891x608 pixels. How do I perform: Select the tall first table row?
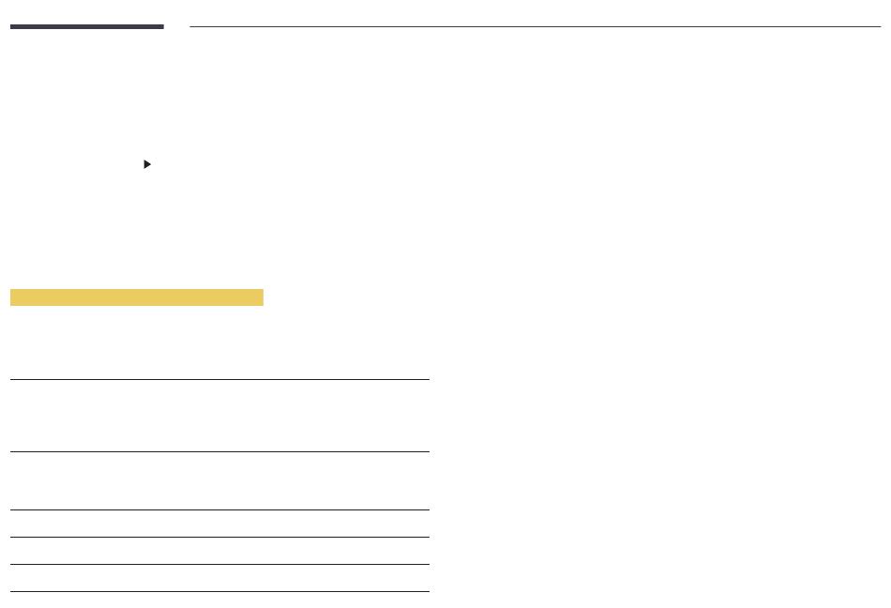point(219,416)
